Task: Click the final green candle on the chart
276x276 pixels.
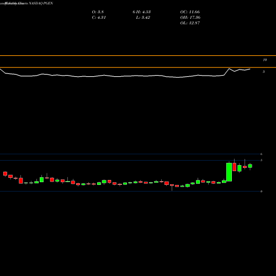Action: click(250, 166)
